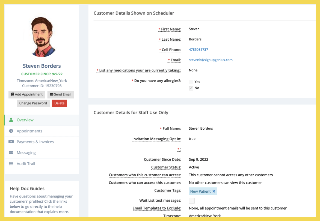Click the Payments & Invoices money icon
Viewport: 320px width, 221px height.
coord(11,142)
